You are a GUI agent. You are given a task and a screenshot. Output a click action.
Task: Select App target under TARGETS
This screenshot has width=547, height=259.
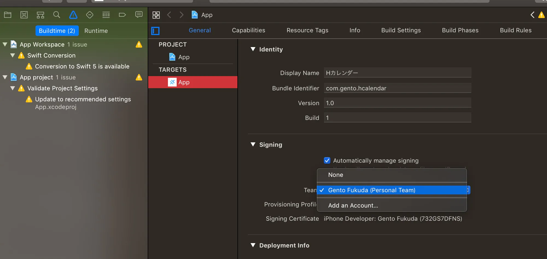click(x=193, y=82)
